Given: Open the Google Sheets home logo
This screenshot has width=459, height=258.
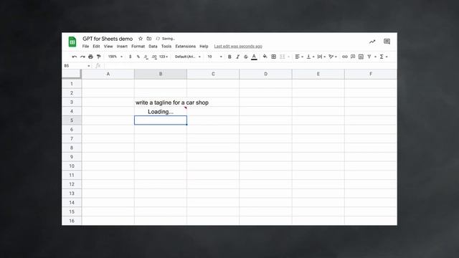Looking at the screenshot, I should 72,42.
